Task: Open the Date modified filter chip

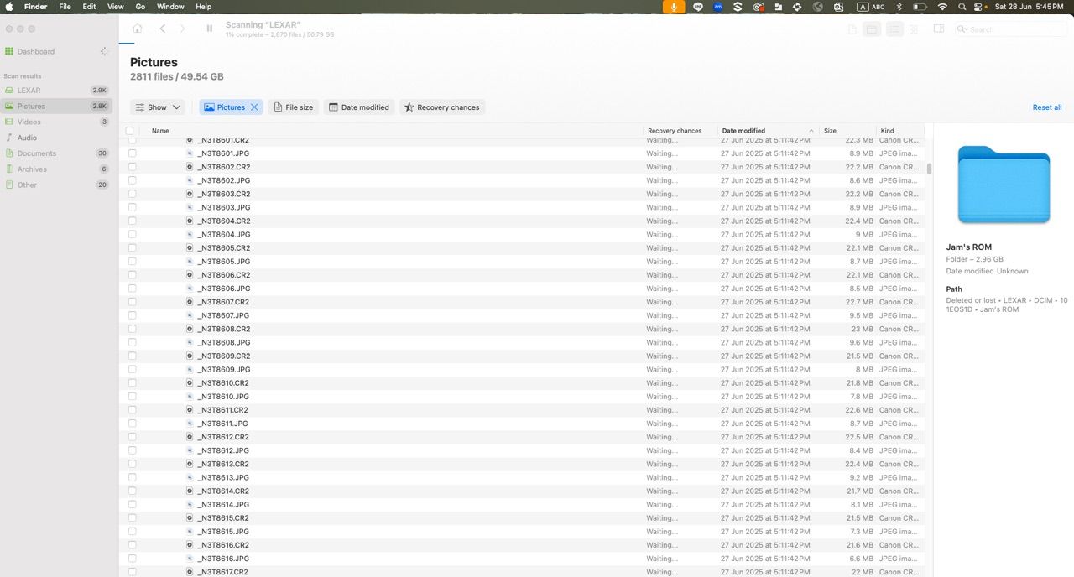Action: tap(359, 107)
